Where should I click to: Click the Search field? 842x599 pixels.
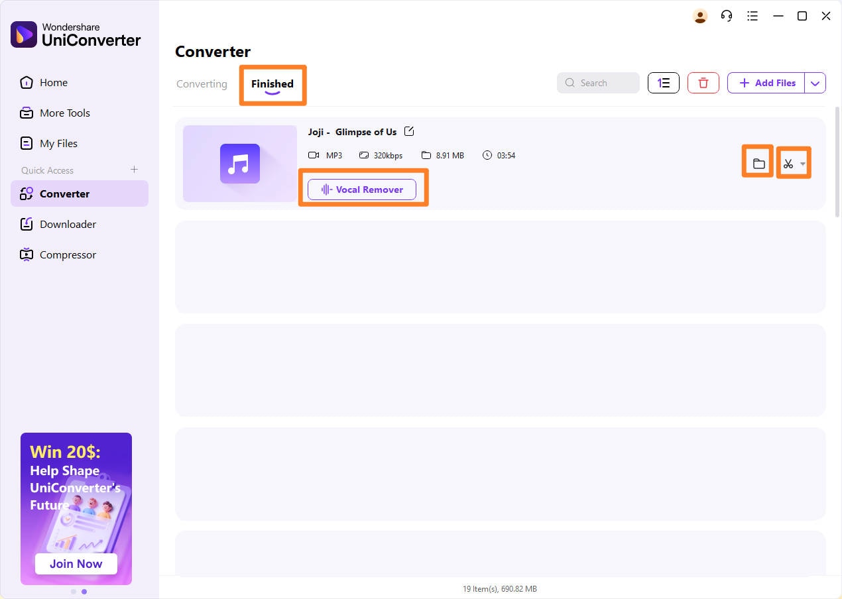(x=598, y=83)
